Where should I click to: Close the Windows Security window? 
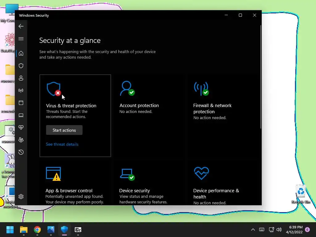coord(255,15)
